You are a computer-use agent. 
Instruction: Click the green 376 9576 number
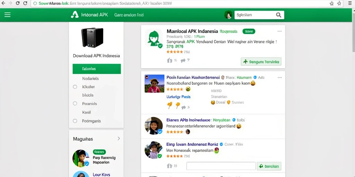(175, 47)
